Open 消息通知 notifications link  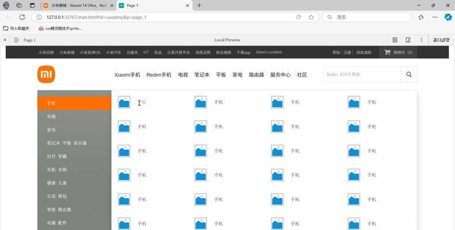(364, 52)
